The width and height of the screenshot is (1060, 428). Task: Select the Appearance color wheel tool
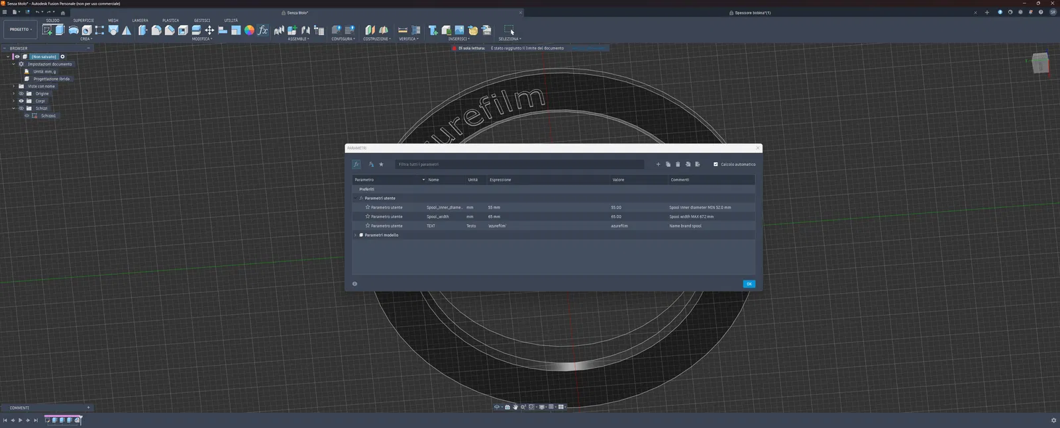[x=249, y=30]
